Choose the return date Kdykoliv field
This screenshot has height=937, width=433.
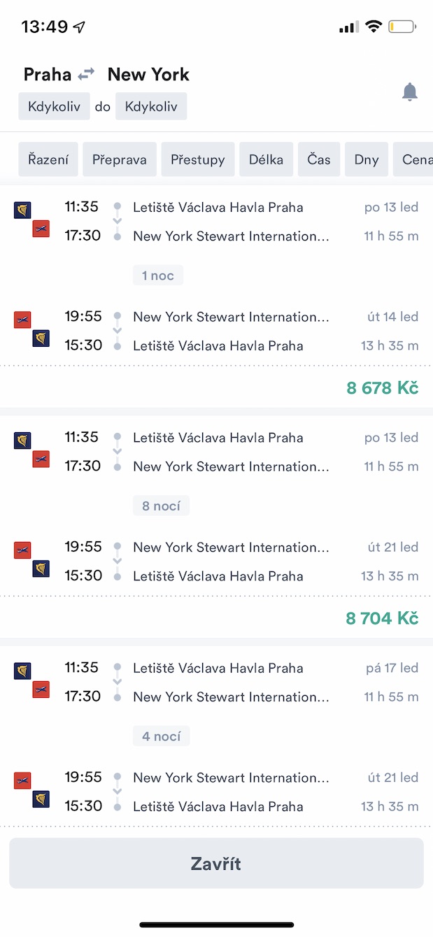pos(151,107)
